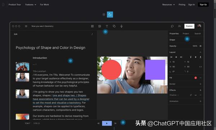Expand the Features dropdown in nav
The height and width of the screenshot is (130, 216).
coord(31,5)
